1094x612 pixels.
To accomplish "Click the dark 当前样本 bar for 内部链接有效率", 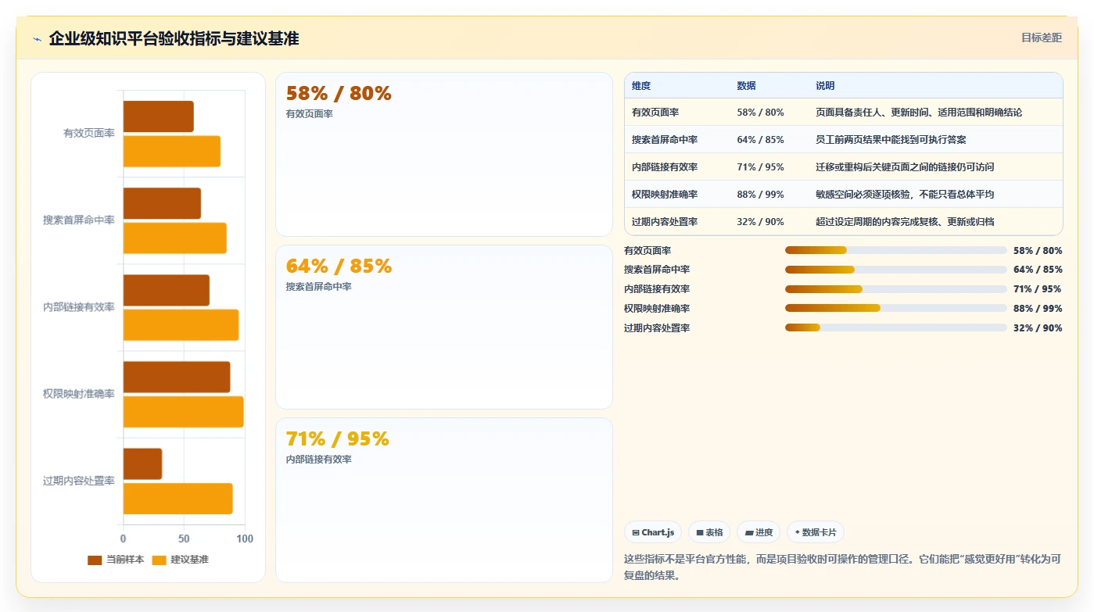I will tap(166, 290).
